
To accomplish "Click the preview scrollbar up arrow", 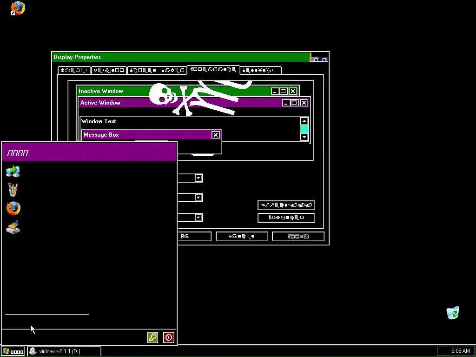I will pos(304,121).
